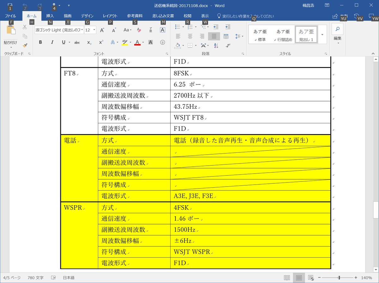Apply yellow text highlight color
This screenshot has height=283, width=379.
[x=125, y=42]
